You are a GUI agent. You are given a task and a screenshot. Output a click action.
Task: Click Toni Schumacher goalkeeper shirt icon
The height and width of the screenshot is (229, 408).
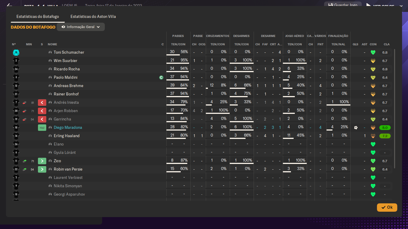(x=16, y=52)
